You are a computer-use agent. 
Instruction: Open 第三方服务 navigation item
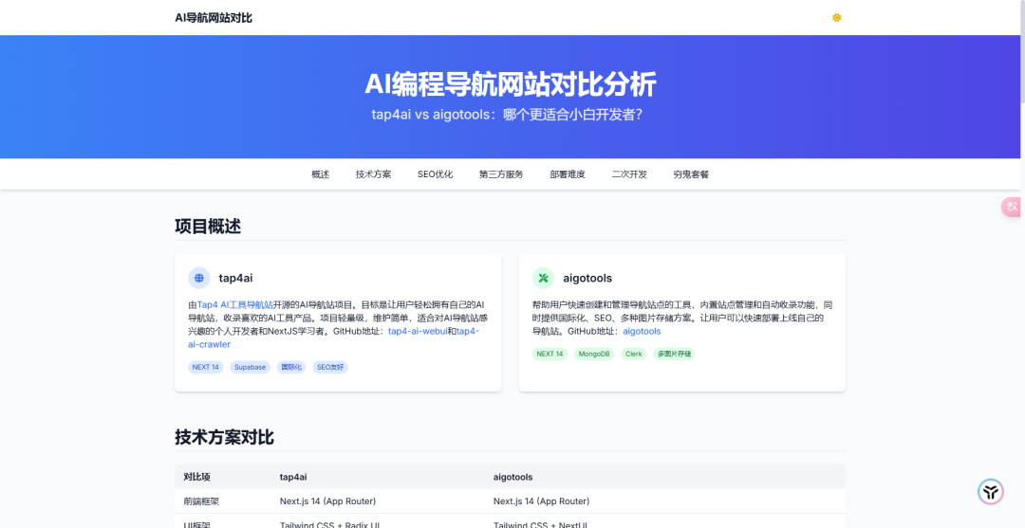pos(501,174)
